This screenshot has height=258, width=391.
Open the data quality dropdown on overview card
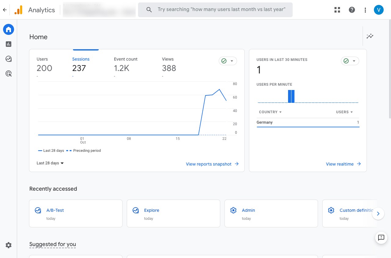point(228,61)
